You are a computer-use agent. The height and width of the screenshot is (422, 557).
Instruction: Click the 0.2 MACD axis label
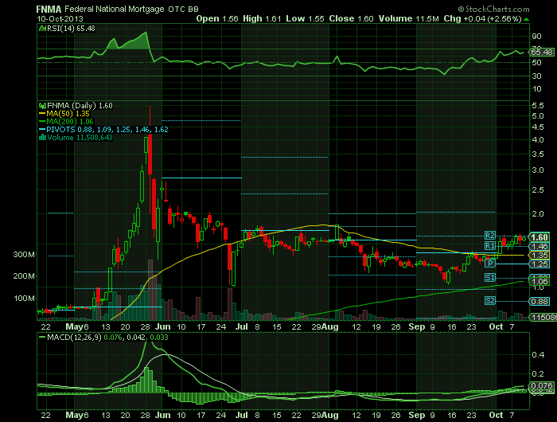tap(538, 373)
